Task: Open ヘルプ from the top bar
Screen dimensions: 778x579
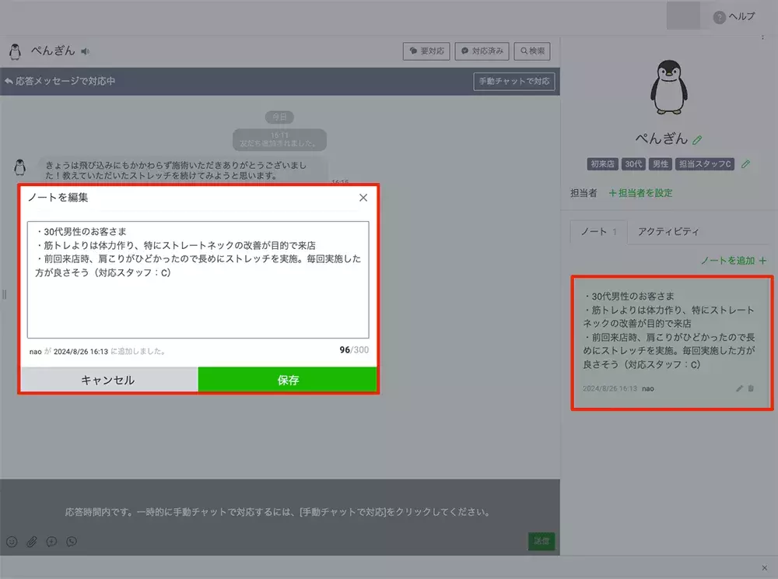Action: pyautogui.click(x=734, y=16)
